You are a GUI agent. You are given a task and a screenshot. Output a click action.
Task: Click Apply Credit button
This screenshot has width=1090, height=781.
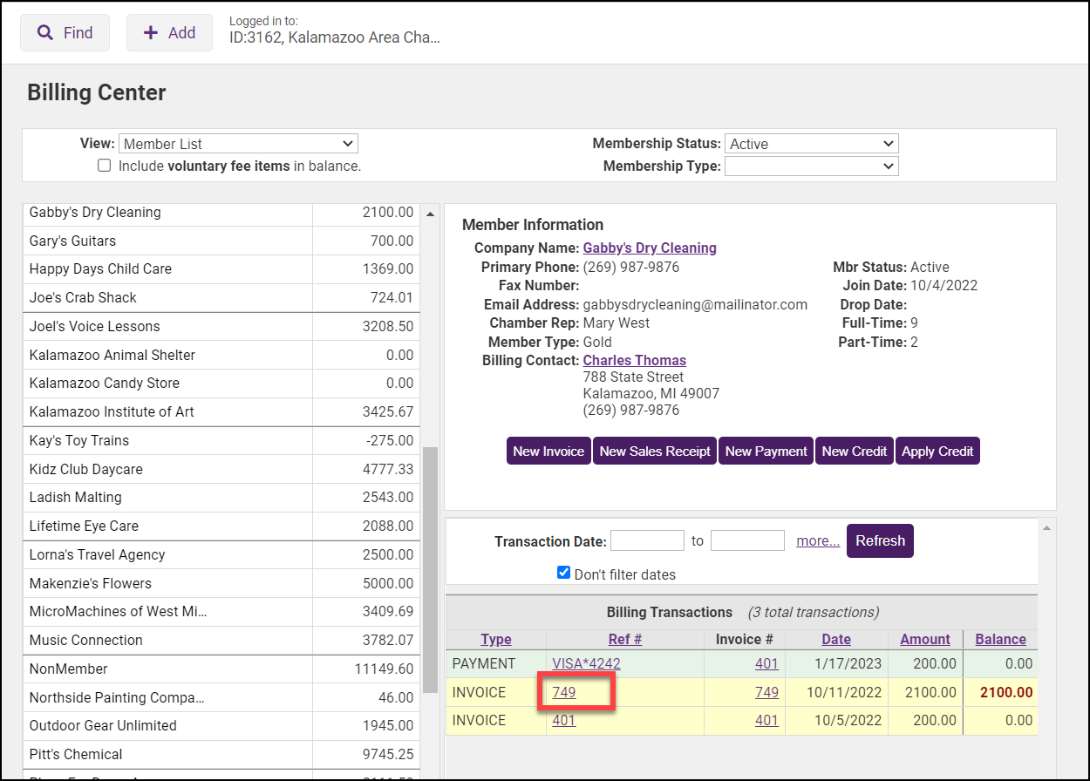(937, 451)
